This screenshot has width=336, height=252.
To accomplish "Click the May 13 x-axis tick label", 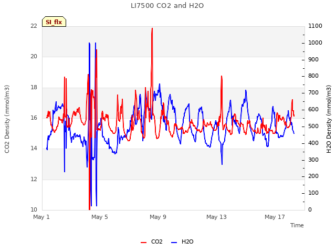I will tap(216, 217).
